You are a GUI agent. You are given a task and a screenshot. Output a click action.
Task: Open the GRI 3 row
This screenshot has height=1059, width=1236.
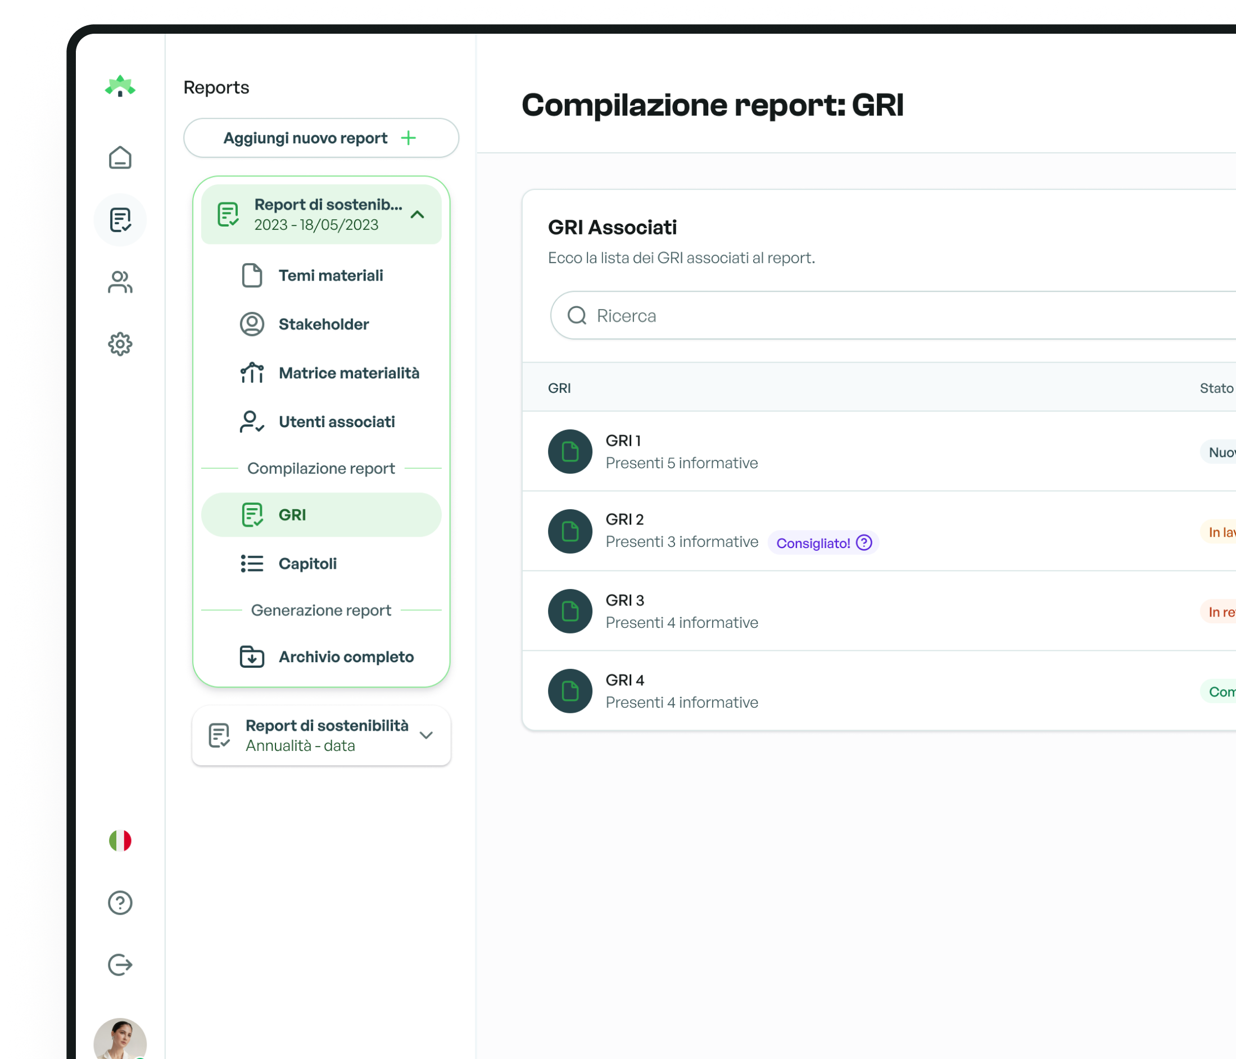[x=681, y=611]
